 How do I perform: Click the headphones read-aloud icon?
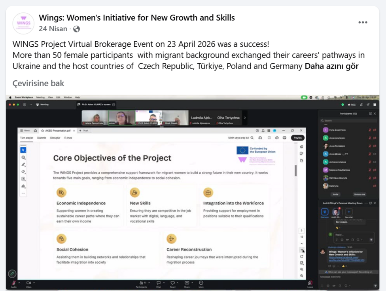[260, 138]
